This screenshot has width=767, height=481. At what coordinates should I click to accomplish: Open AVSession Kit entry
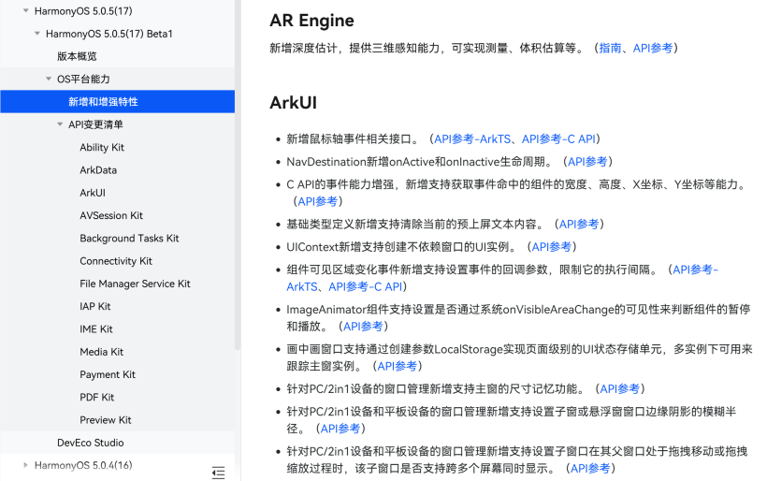(111, 215)
